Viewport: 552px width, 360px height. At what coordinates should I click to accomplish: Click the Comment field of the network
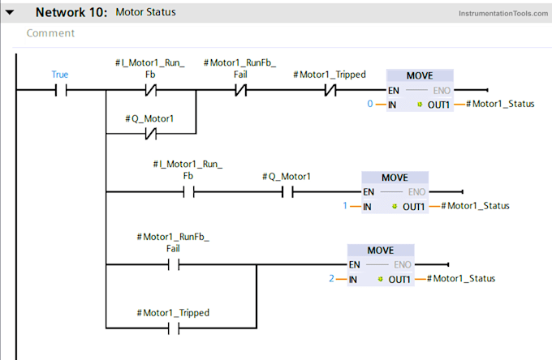(x=50, y=33)
